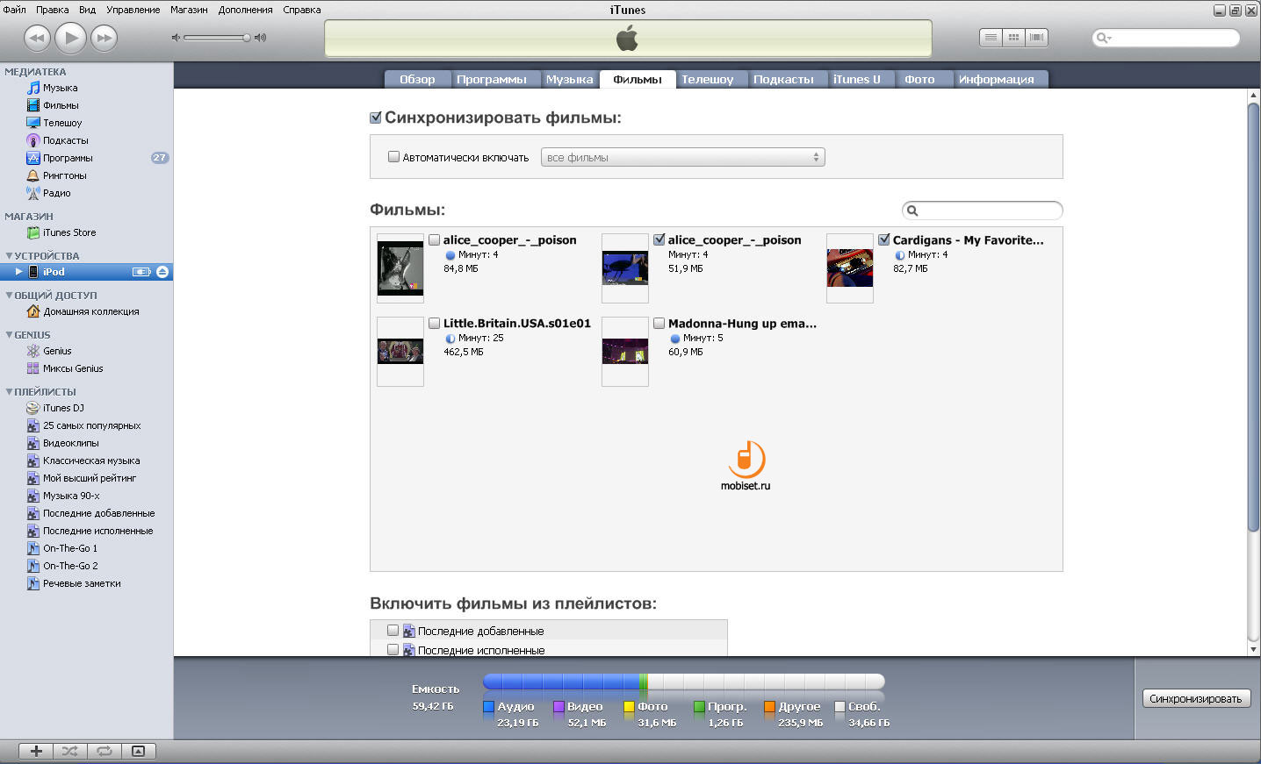Click the movies search field
This screenshot has height=764, width=1261.
(982, 211)
